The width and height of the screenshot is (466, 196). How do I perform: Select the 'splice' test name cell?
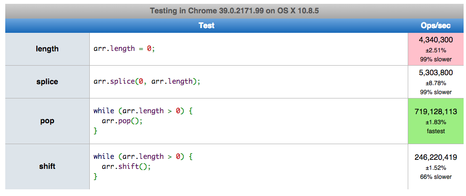pyautogui.click(x=47, y=82)
